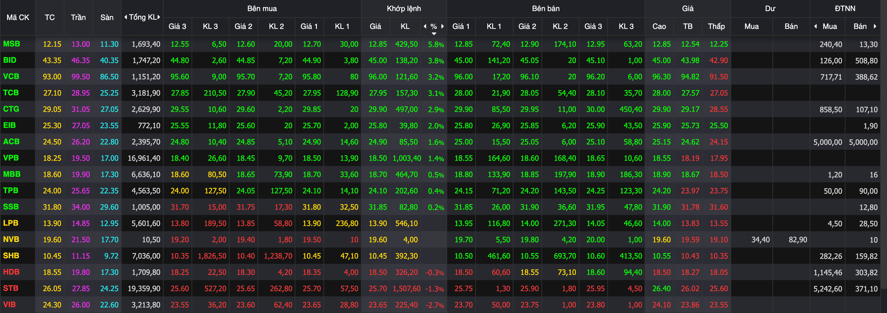Click the Dư Bán column header
The height and width of the screenshot is (313, 887).
tap(791, 26)
